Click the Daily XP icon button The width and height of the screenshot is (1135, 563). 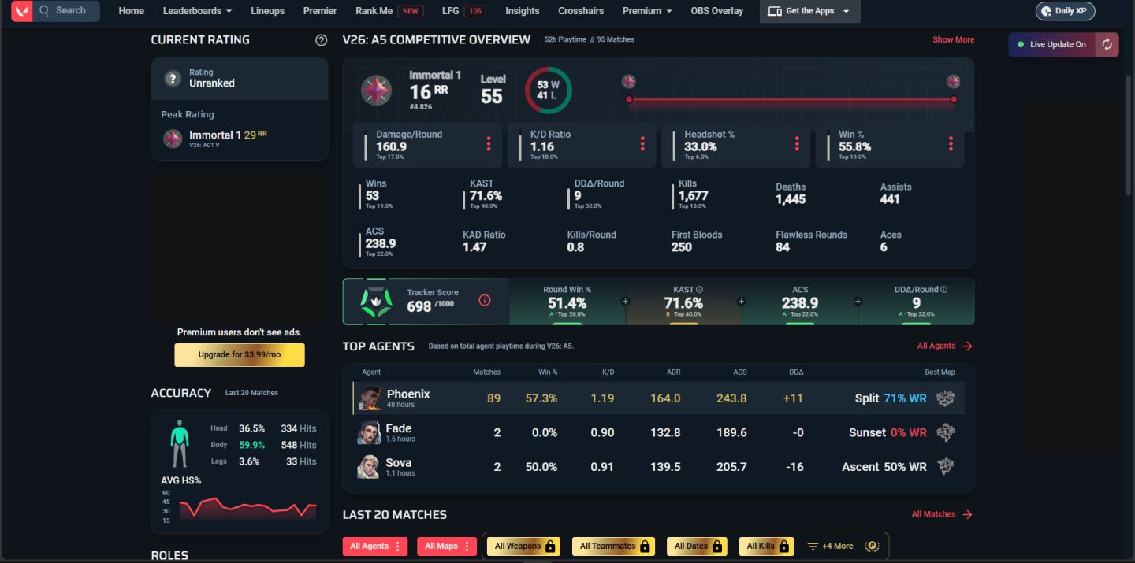1065,11
